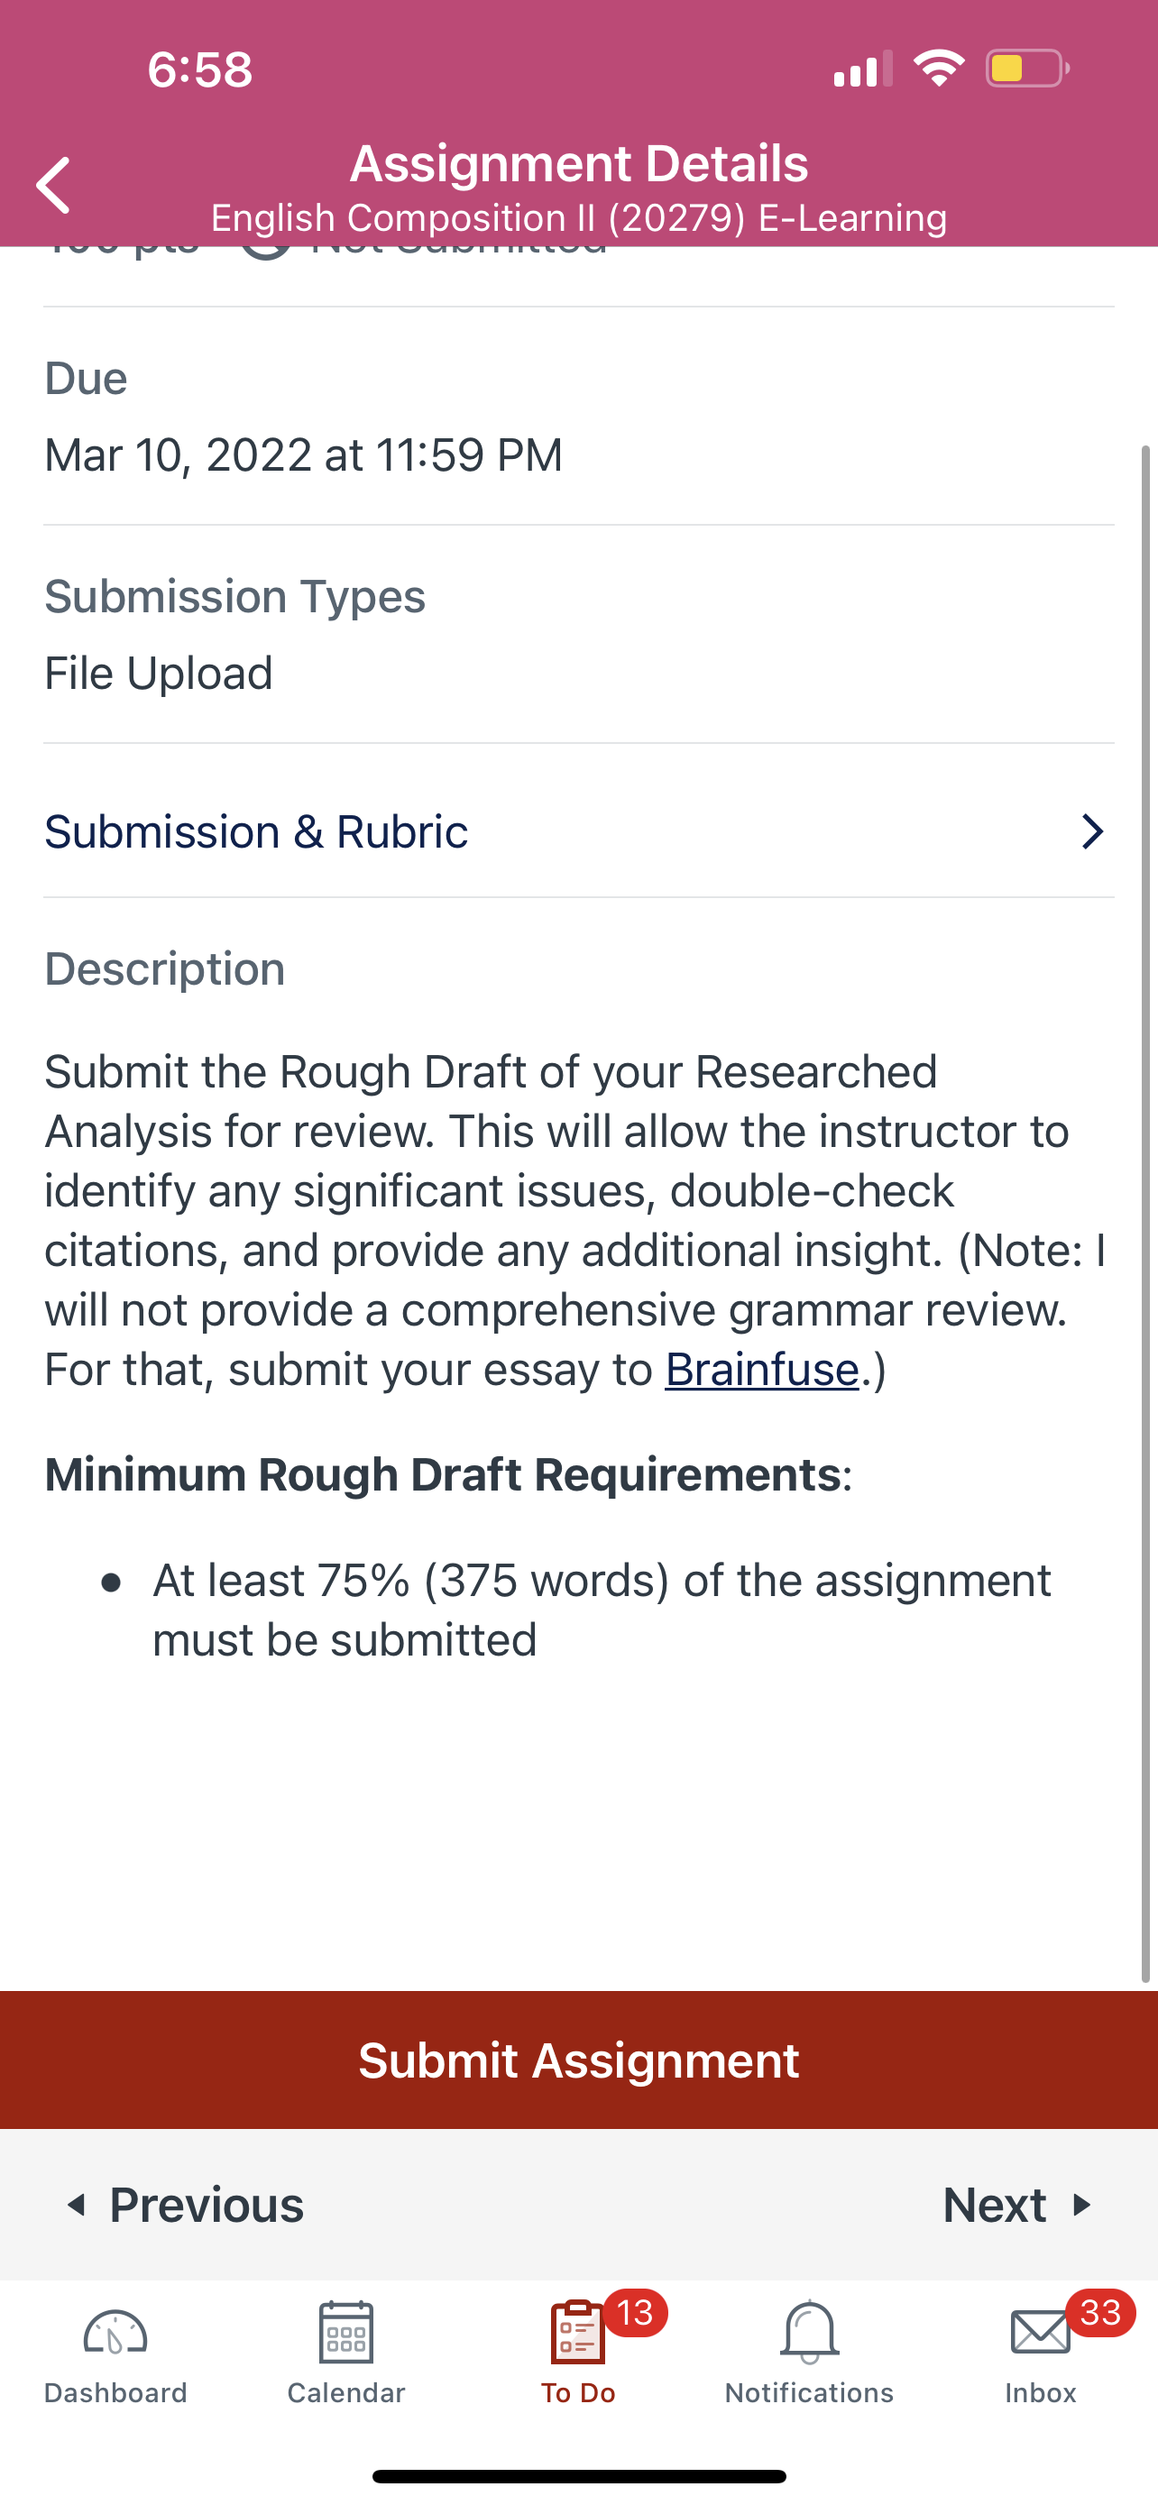The width and height of the screenshot is (1158, 2505).
Task: Open the Brainfuse link
Action: [761, 1369]
